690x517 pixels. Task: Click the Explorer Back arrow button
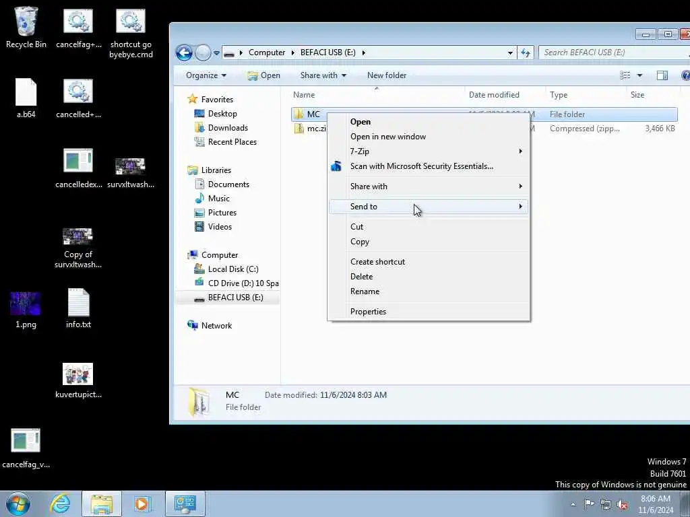(184, 53)
